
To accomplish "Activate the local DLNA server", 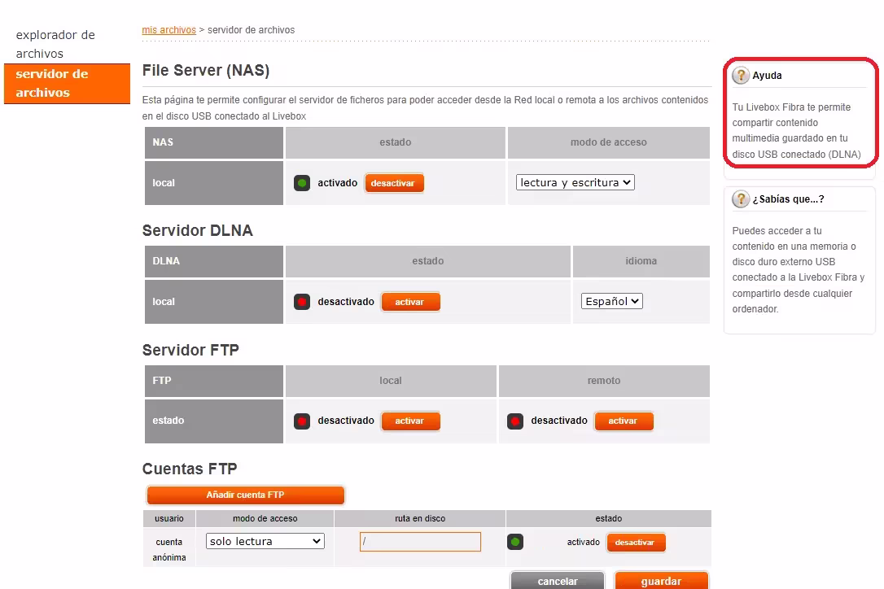I will click(x=410, y=302).
